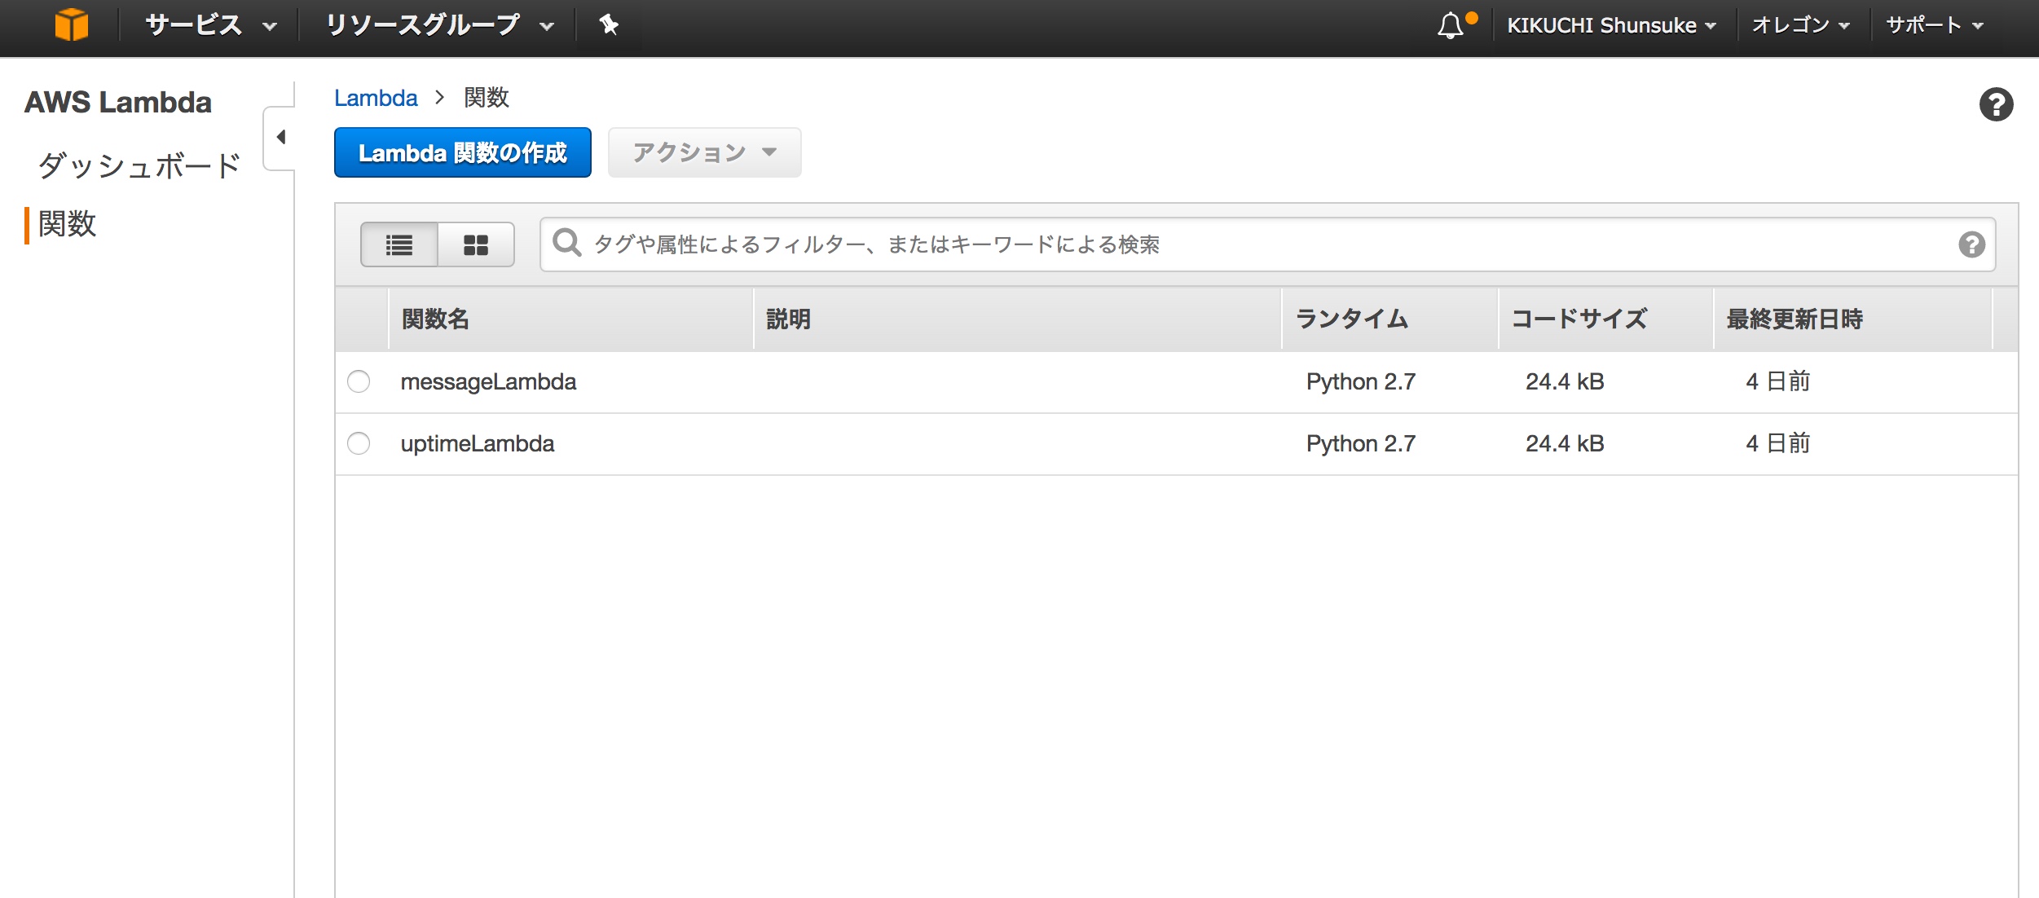Click the AWS Lambda sidebar title
The height and width of the screenshot is (898, 2039).
click(118, 102)
